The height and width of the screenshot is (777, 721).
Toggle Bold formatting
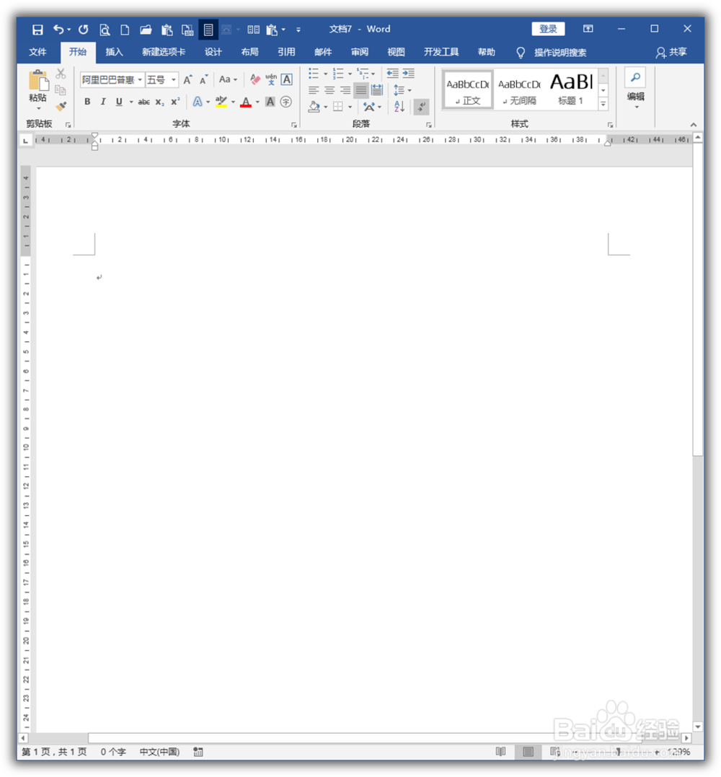[x=87, y=102]
